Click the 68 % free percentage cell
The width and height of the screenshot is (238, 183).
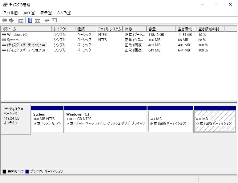coord(202,40)
